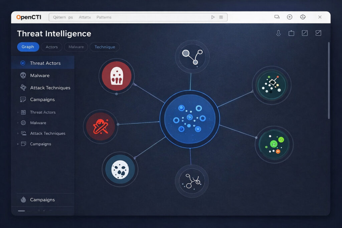Click the Attack Techniques icon in sidebar

click(23, 87)
